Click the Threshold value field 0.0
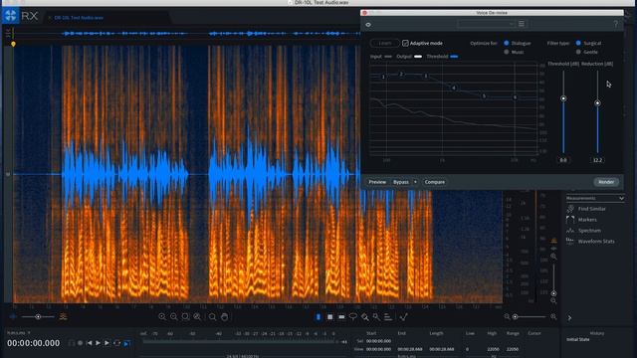637x358 pixels. click(563, 160)
